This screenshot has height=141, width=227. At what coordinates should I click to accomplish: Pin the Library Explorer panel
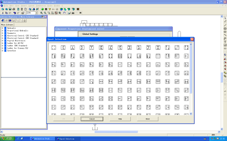[43, 17]
